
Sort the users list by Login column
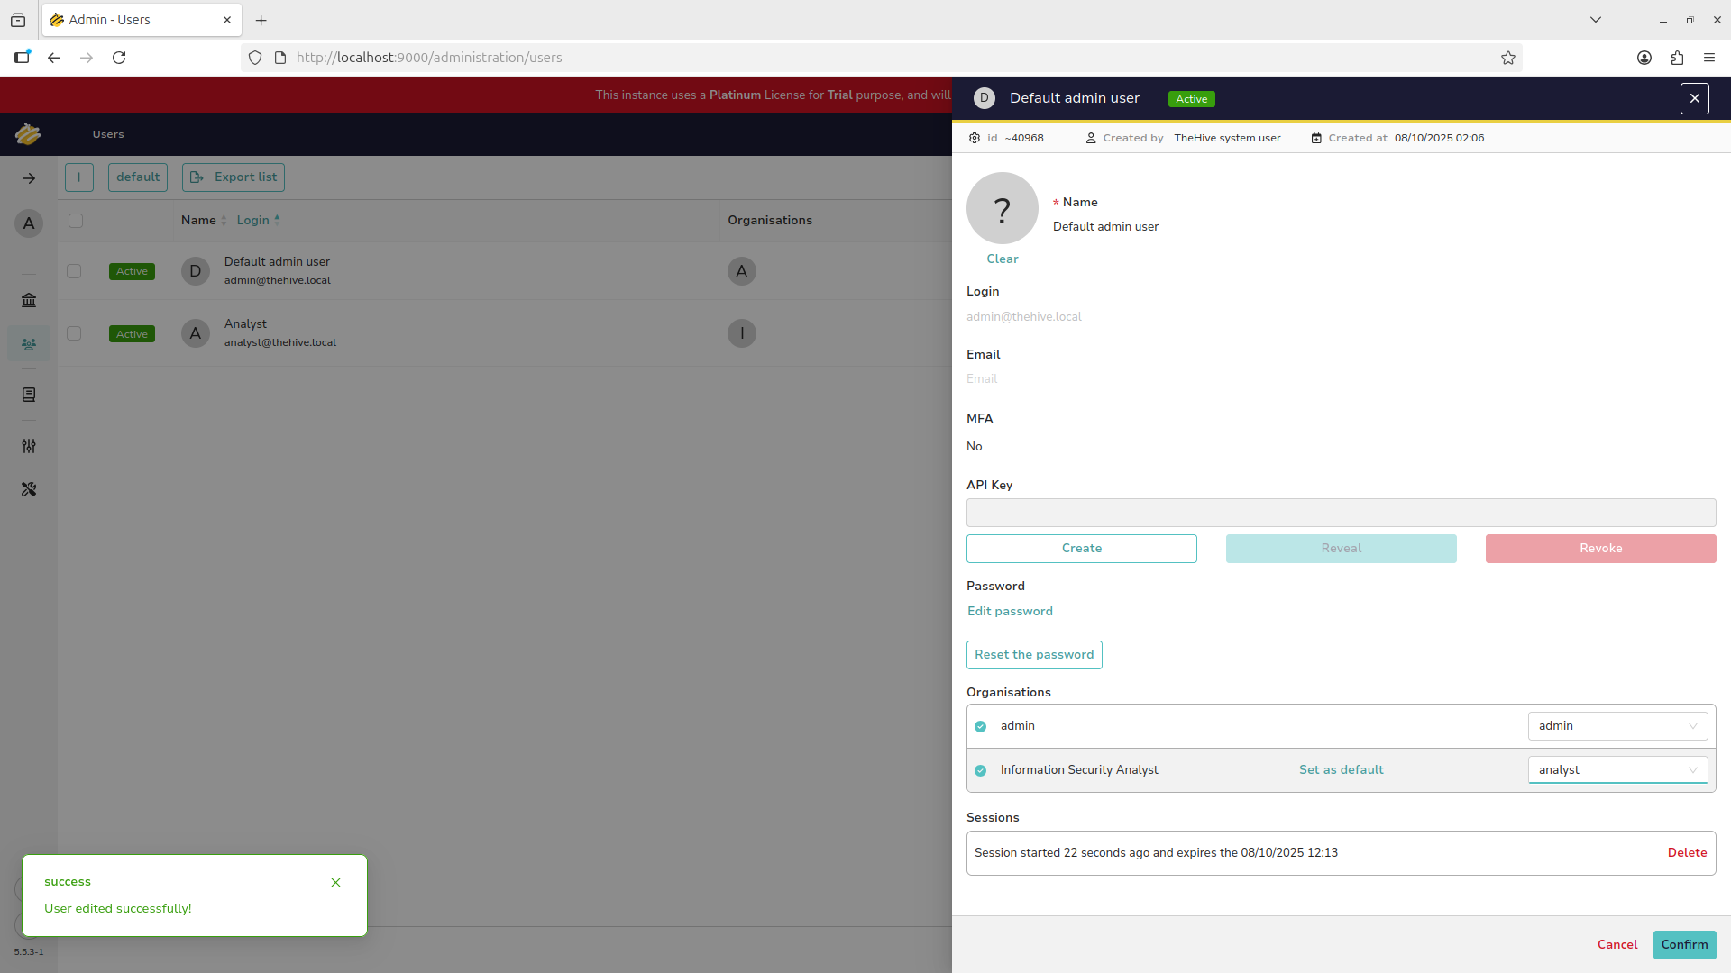[x=253, y=221]
